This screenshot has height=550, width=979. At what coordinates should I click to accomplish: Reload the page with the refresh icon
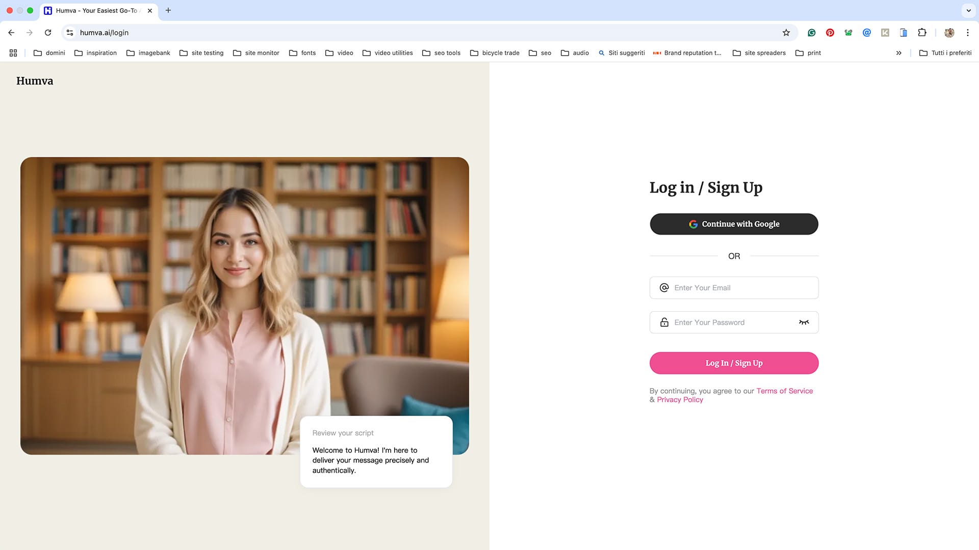pos(48,33)
